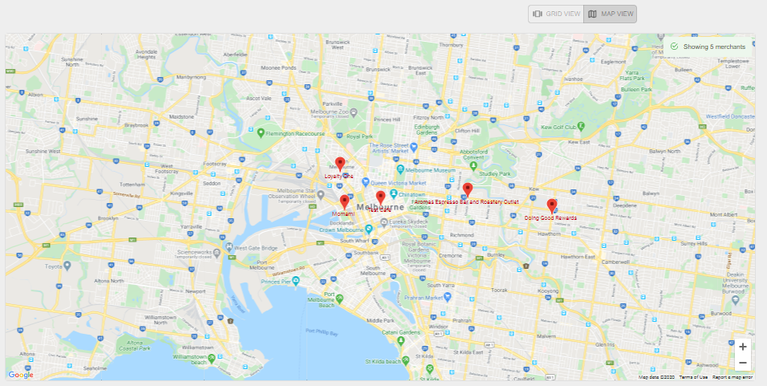Viewport: 767px width, 386px height.
Task: Select the Prahran Market shopping icon
Action: [x=447, y=296]
